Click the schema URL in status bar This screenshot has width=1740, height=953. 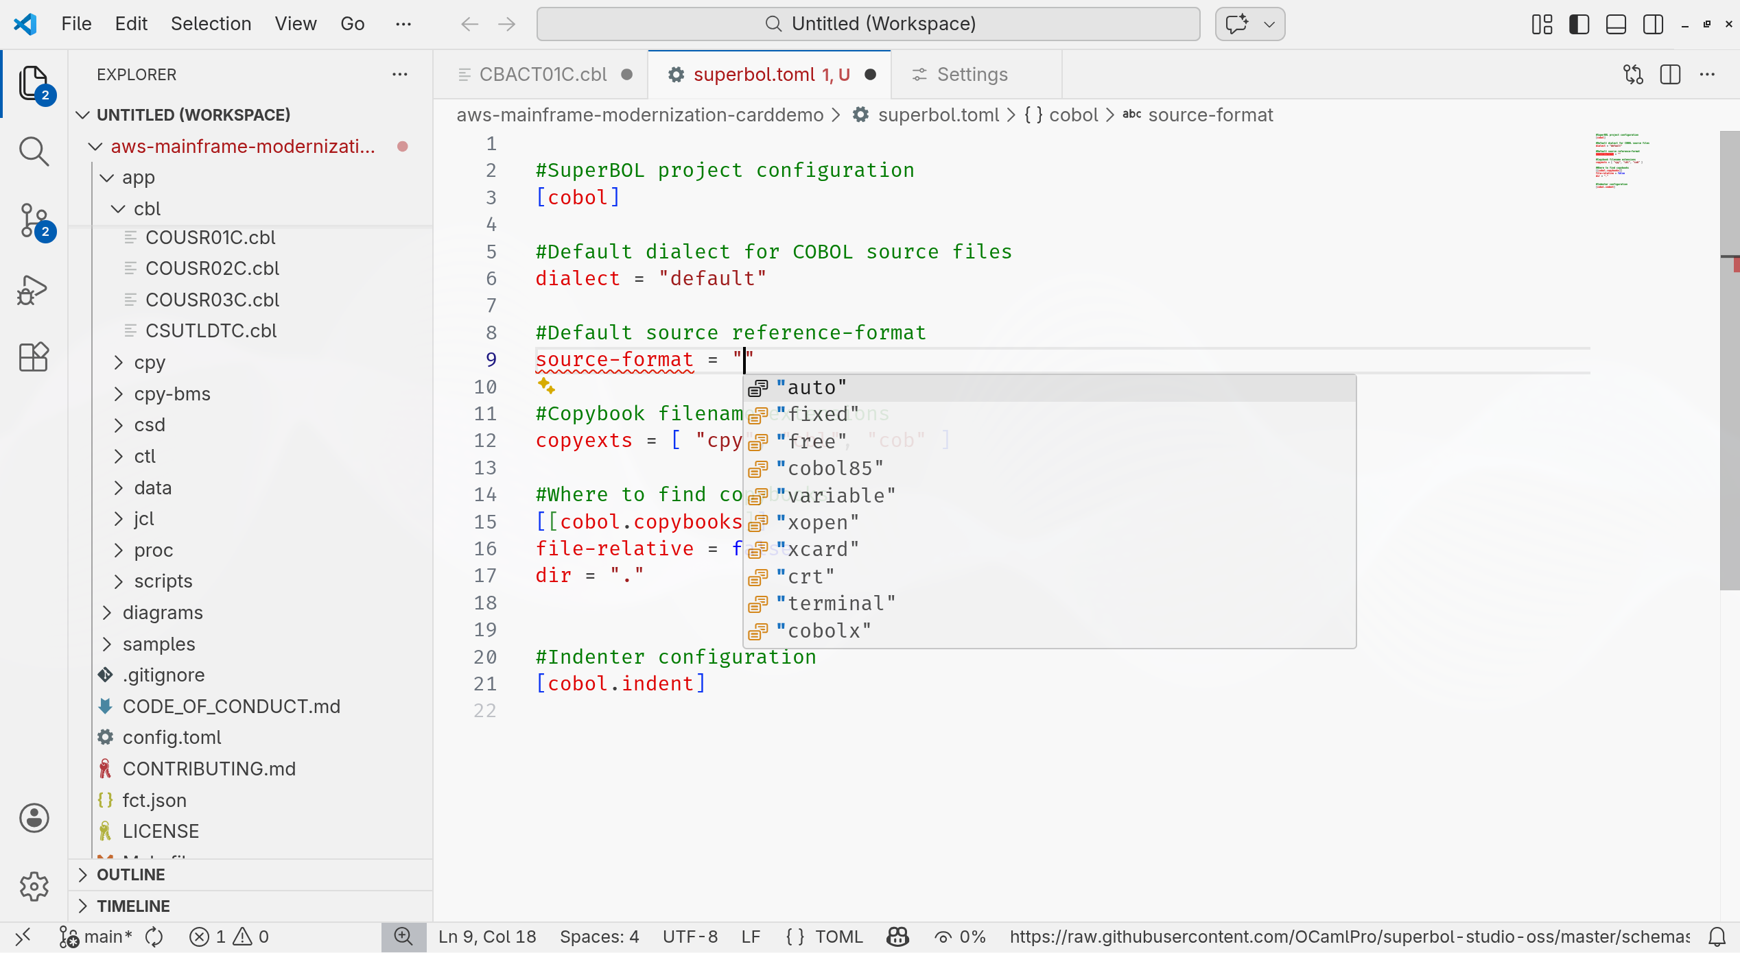coord(1350,937)
